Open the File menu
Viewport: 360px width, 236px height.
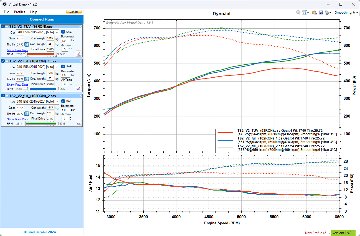pyautogui.click(x=6, y=12)
